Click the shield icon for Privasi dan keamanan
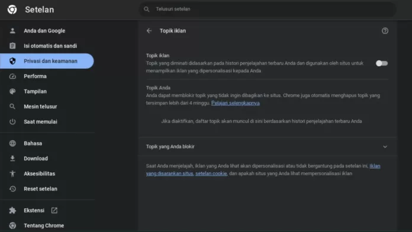This screenshot has height=232, width=412. pos(12,61)
